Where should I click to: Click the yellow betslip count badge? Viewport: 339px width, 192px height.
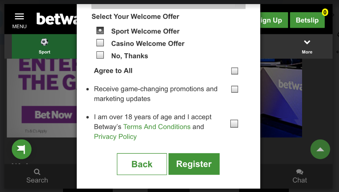(325, 13)
